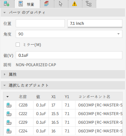Open the design hierarchy tree tab
Screen dimensions: 126x136
pos(89,4)
